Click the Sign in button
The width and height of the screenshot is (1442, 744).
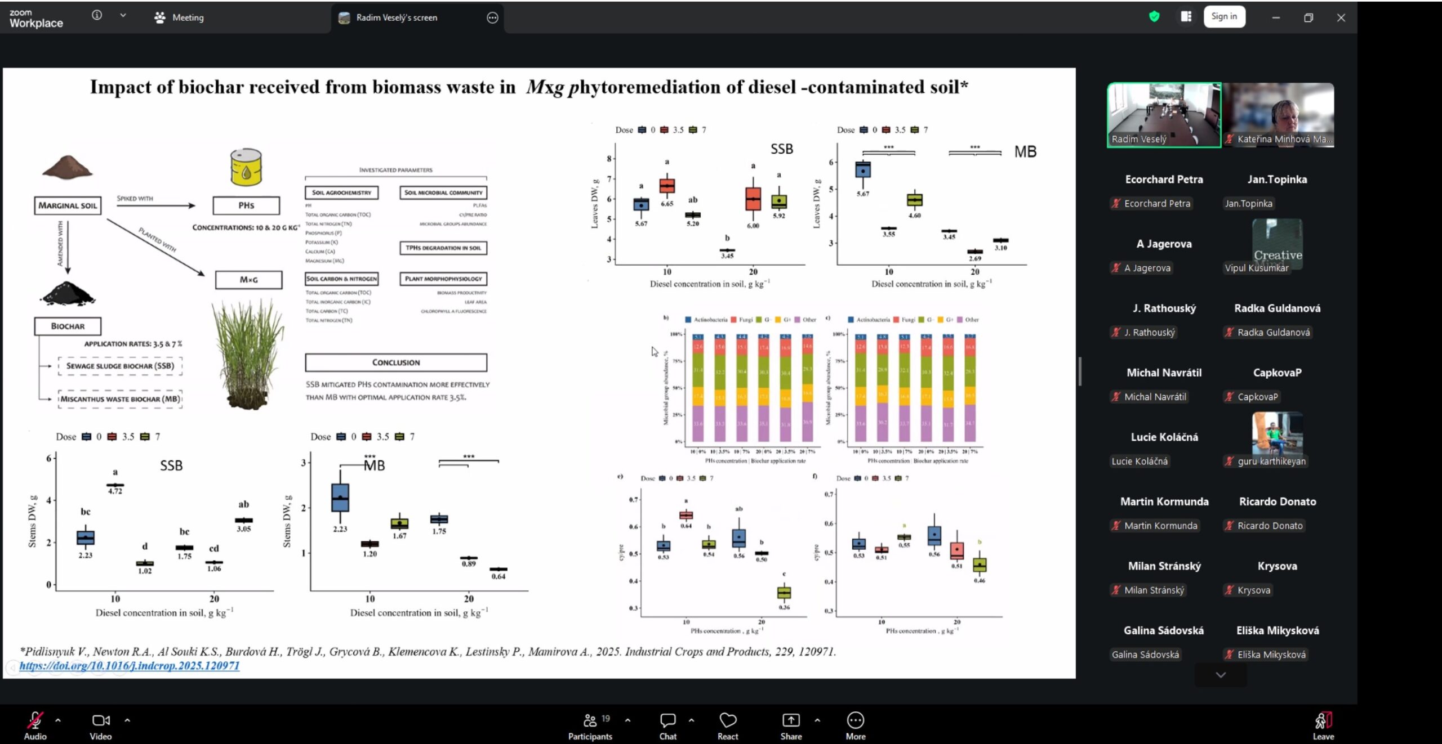(1224, 16)
